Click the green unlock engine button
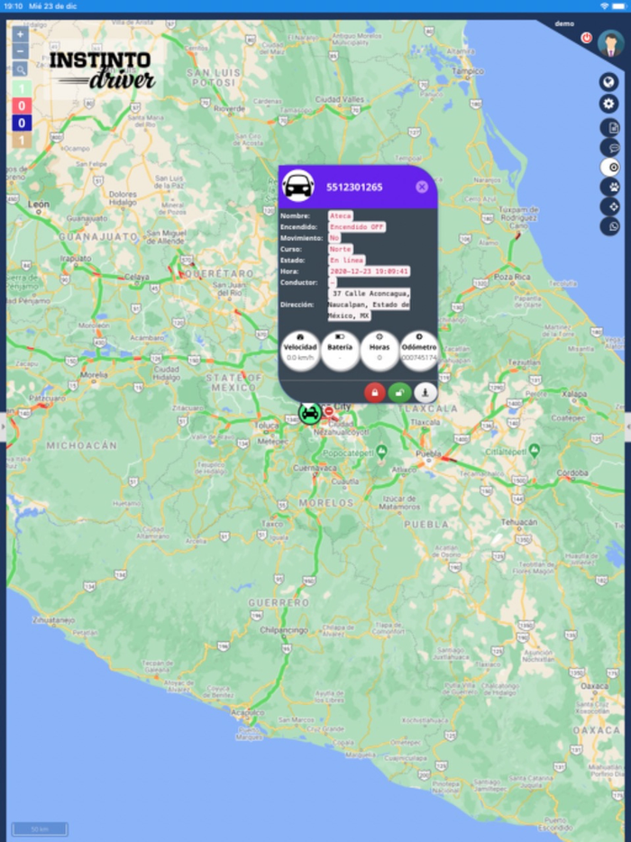This screenshot has width=631, height=842. (x=399, y=392)
